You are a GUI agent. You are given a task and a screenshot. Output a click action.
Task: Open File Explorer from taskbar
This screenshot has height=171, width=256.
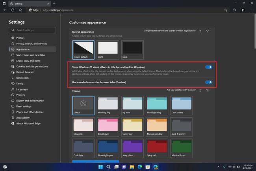coord(132,167)
